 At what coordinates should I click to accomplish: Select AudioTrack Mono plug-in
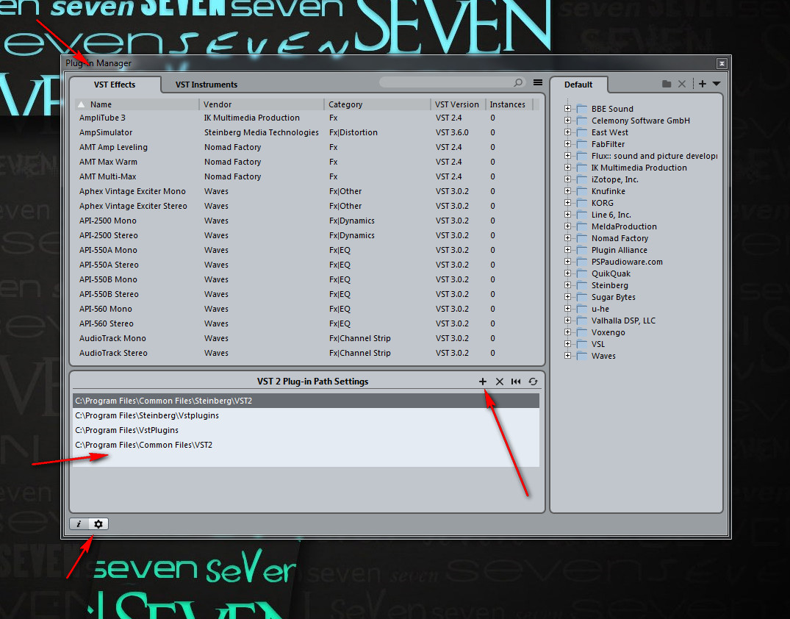(x=307, y=338)
